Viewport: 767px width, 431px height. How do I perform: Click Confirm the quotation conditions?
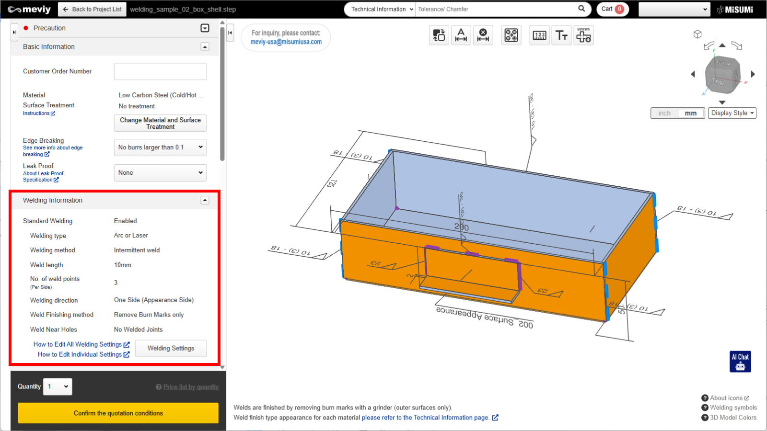pyautogui.click(x=118, y=413)
